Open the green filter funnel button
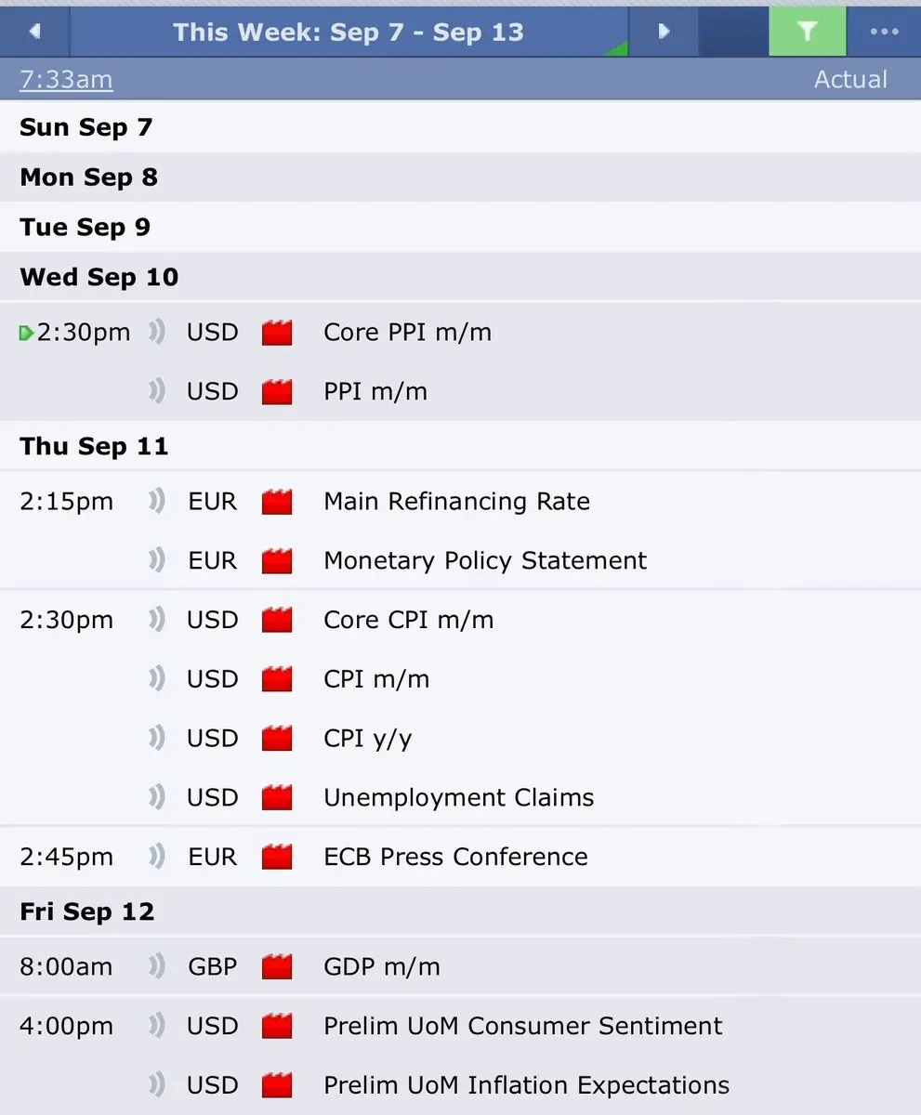The width and height of the screenshot is (921, 1115). [807, 32]
